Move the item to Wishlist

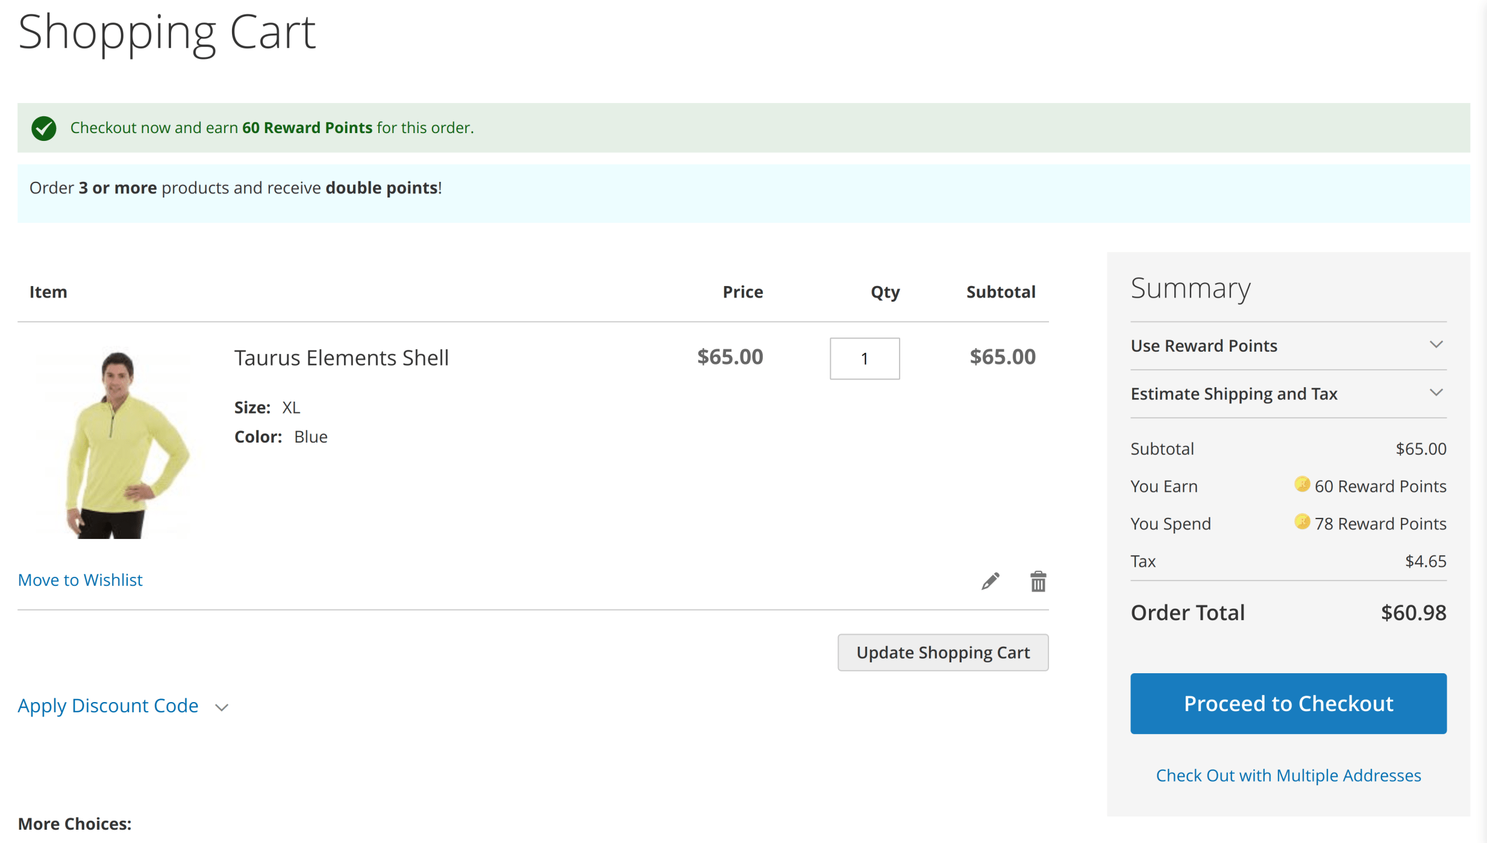(80, 580)
